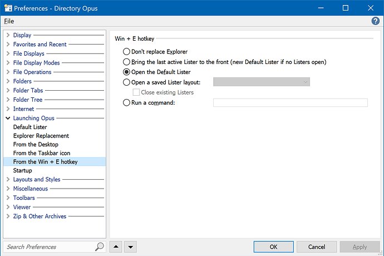Expand the Folders category
The image size is (384, 256).
point(8,81)
